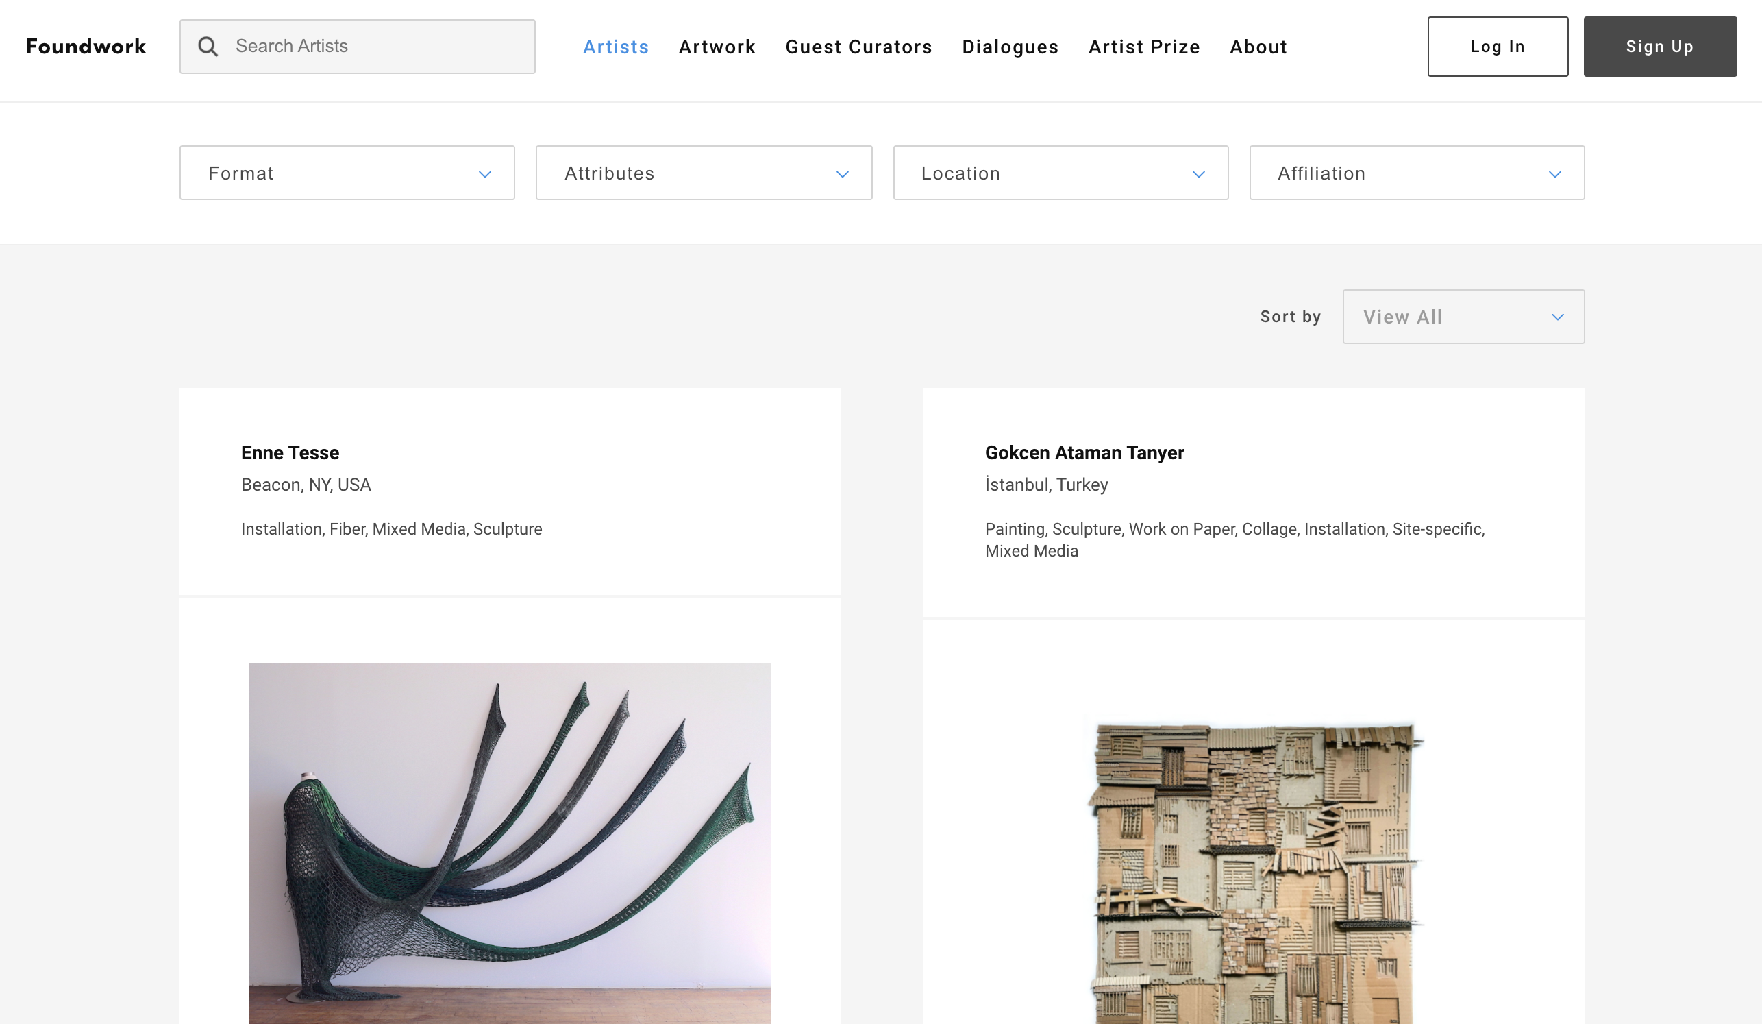Select the Artists navigation tab
1762x1024 pixels.
615,47
